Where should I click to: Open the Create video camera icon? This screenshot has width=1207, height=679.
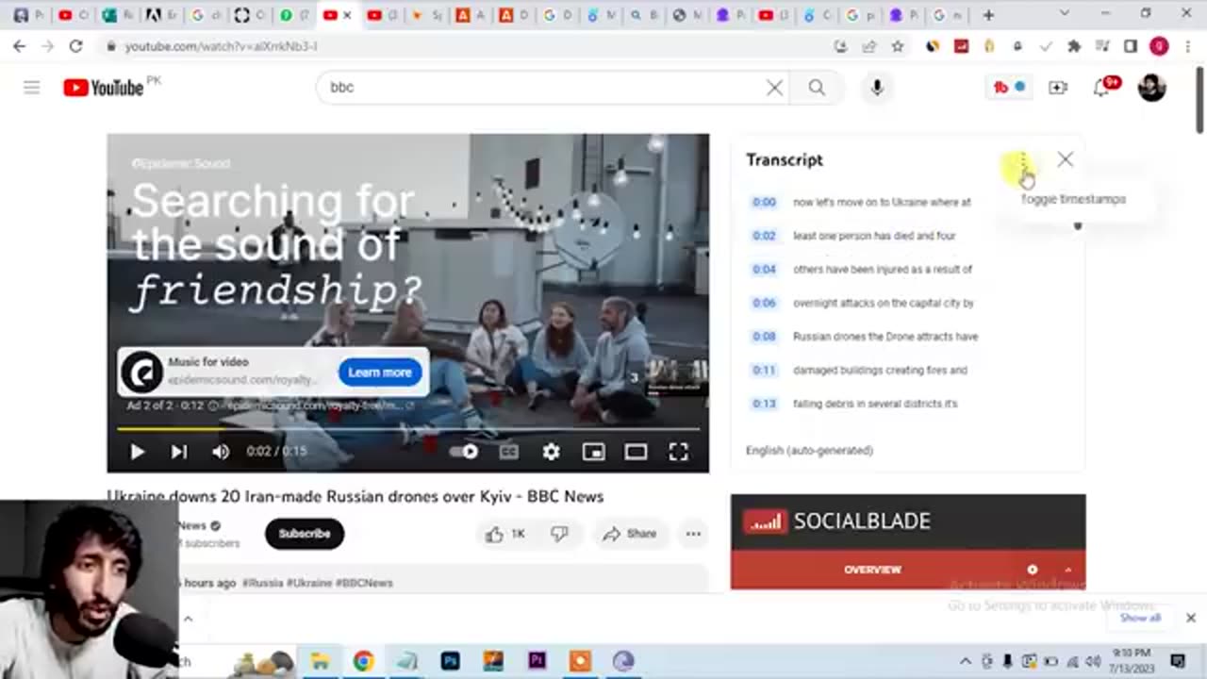tap(1058, 88)
